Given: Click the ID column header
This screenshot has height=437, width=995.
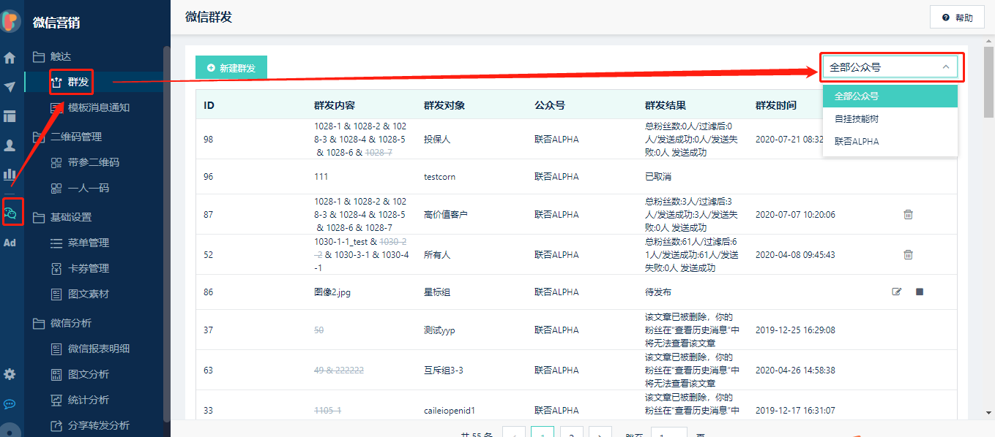Looking at the screenshot, I should (x=209, y=105).
